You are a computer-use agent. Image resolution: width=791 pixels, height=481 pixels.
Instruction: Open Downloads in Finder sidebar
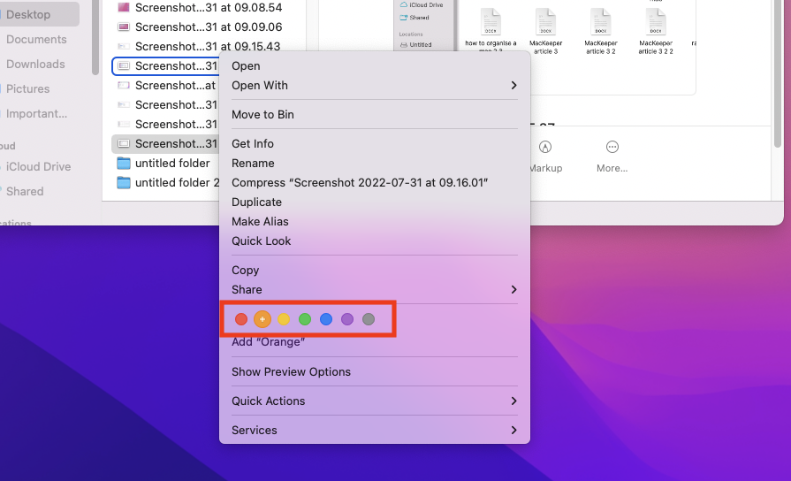point(35,64)
